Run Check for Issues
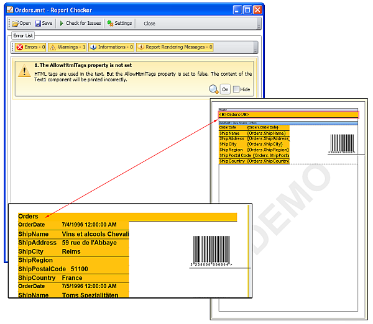 pyautogui.click(x=80, y=24)
